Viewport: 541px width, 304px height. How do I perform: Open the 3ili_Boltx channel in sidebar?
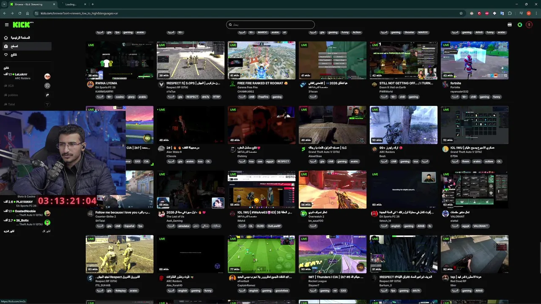[22, 220]
